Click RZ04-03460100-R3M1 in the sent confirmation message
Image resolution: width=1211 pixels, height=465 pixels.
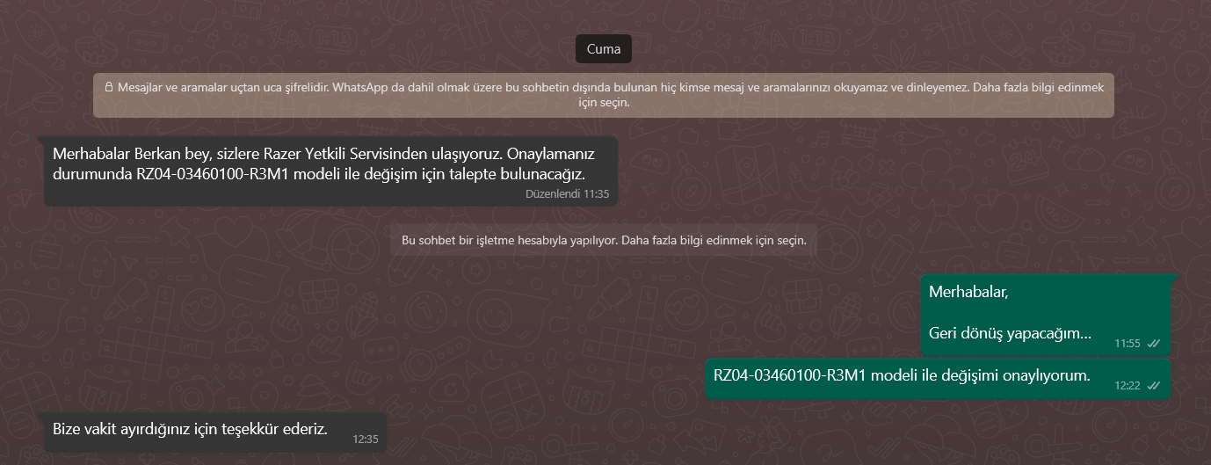pos(789,375)
